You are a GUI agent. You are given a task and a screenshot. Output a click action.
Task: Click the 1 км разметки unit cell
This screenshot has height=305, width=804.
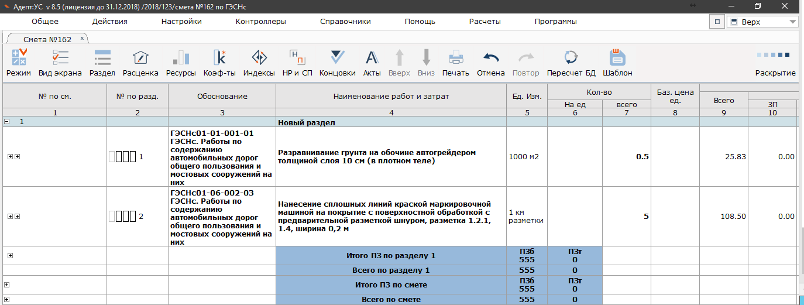(x=527, y=217)
